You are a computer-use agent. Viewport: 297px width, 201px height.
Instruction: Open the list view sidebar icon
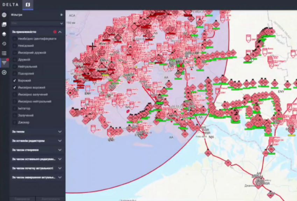pos(4,53)
